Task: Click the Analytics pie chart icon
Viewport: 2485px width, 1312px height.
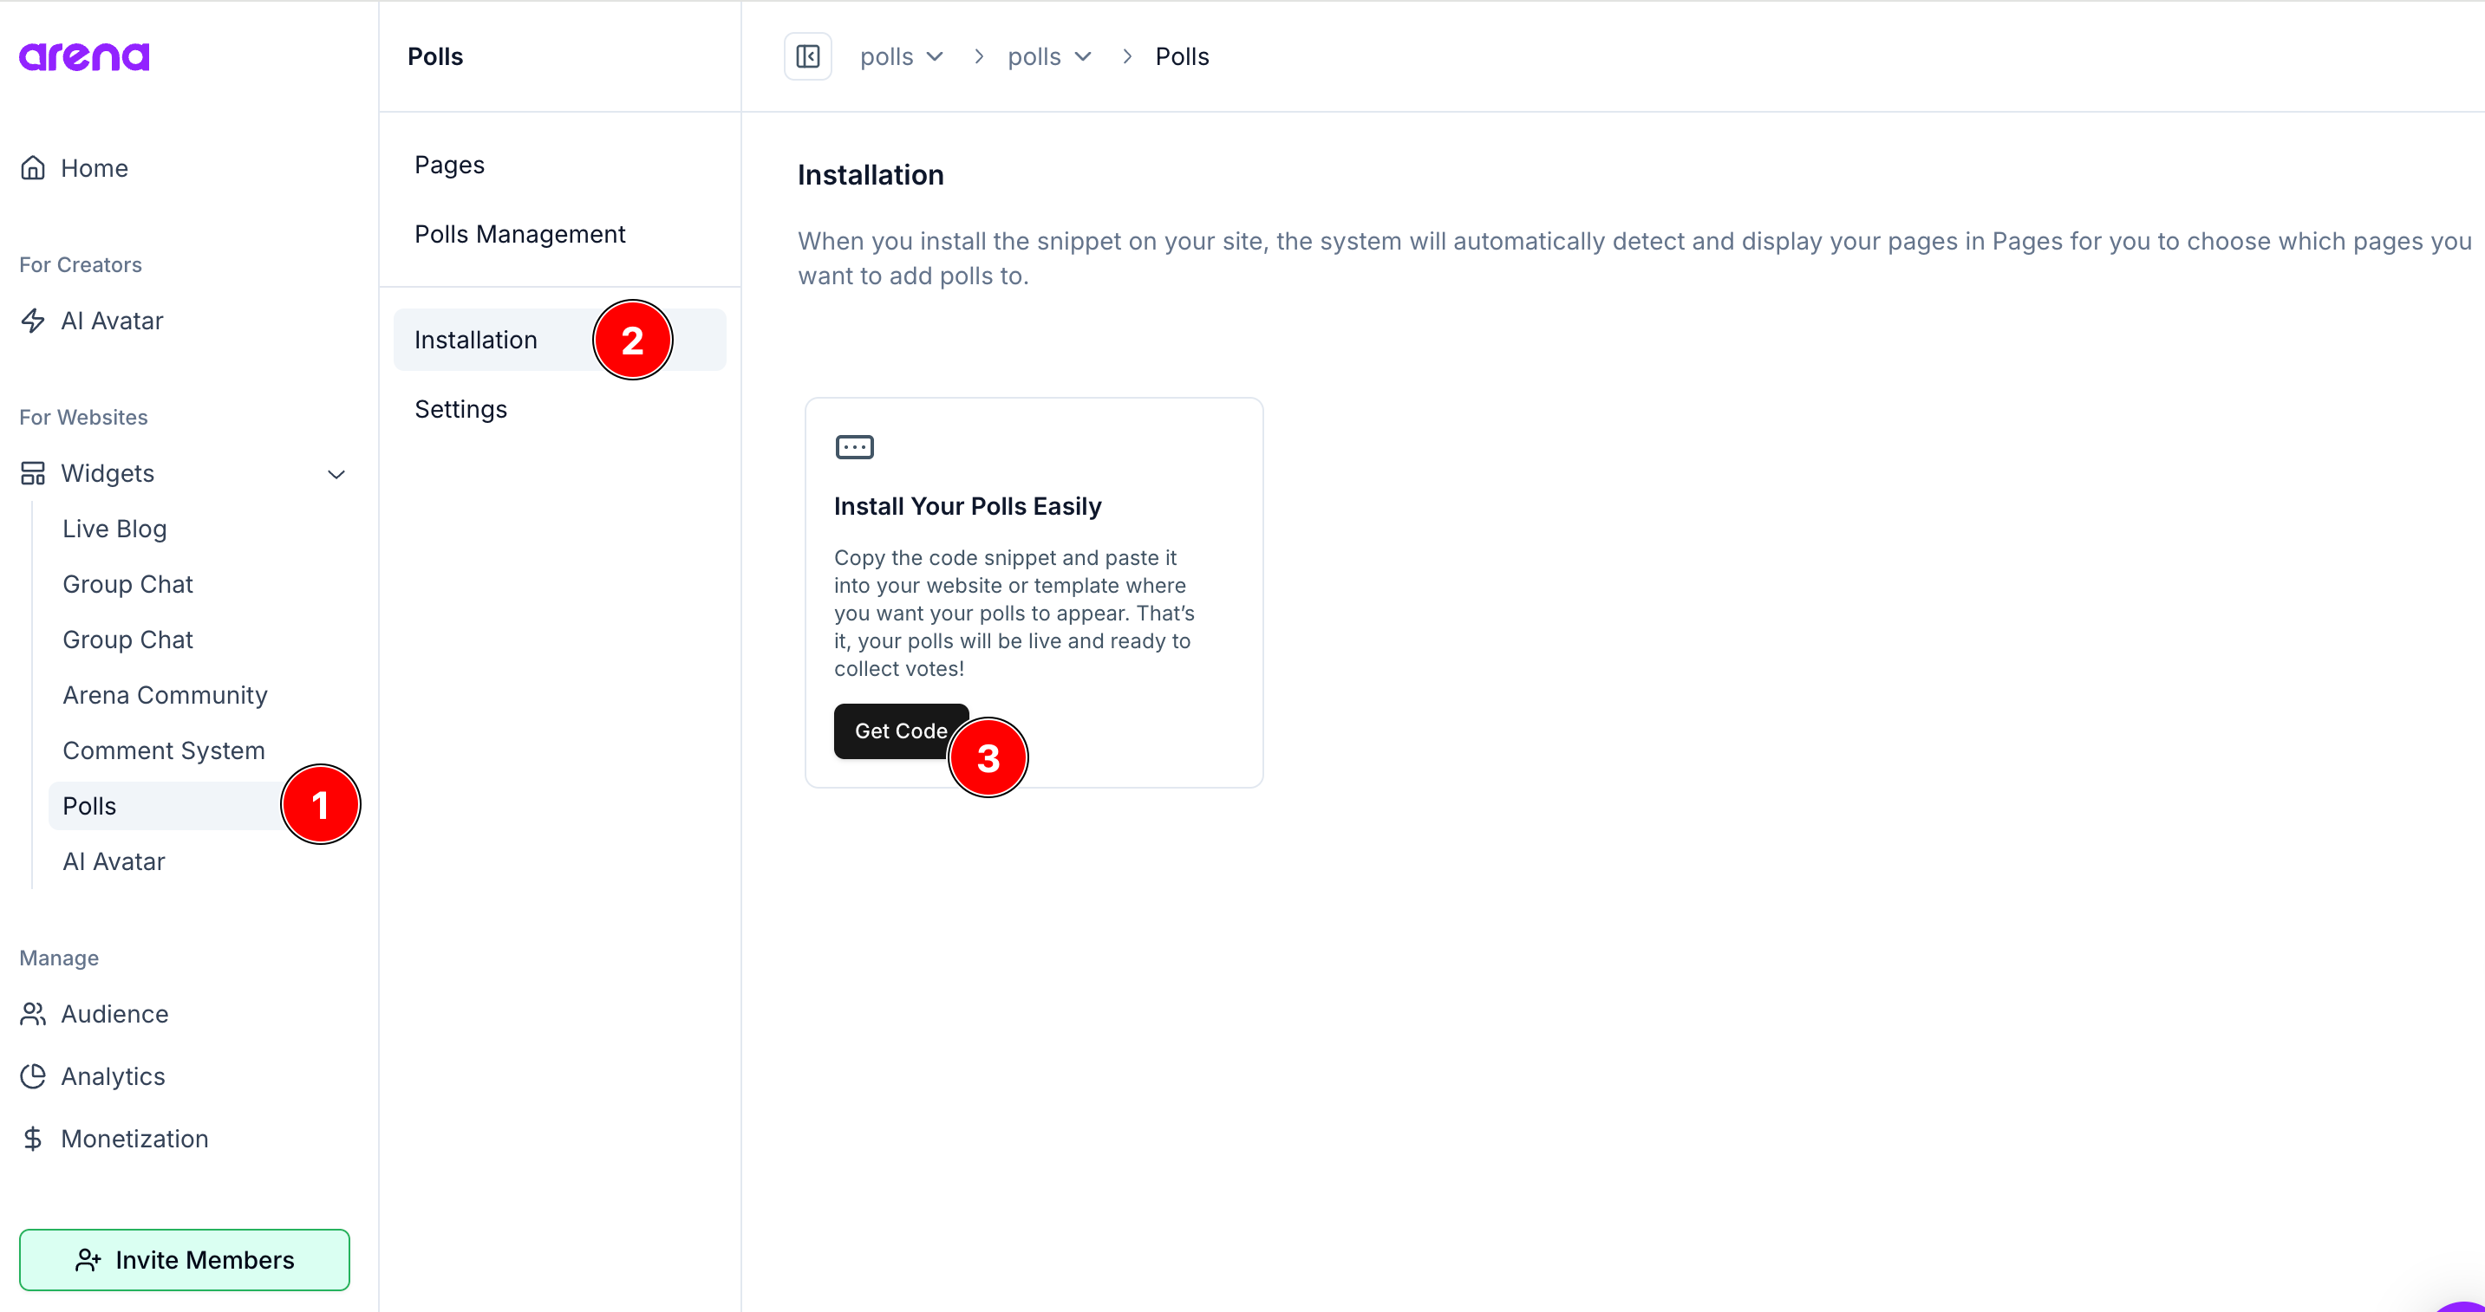Action: [33, 1075]
